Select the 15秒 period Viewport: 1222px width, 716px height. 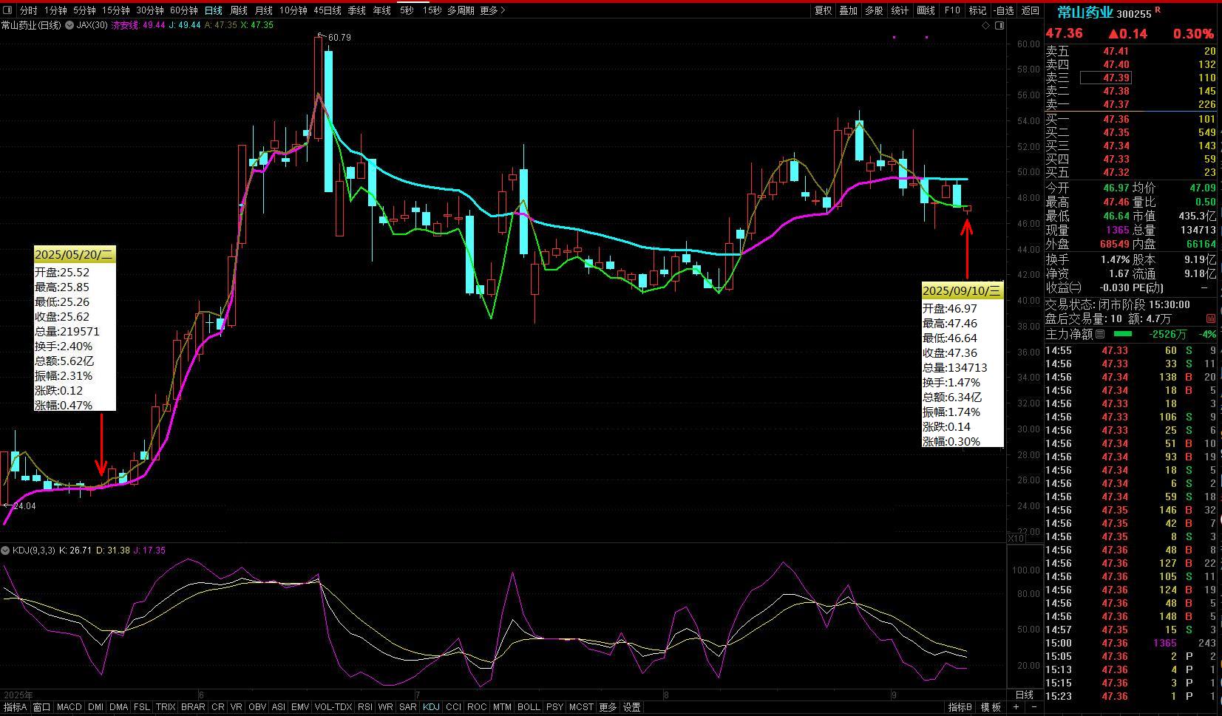coord(432,10)
